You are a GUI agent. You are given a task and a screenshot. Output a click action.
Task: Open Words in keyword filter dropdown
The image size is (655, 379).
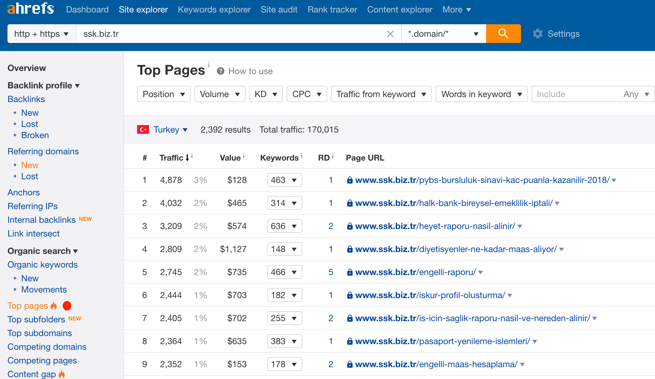point(481,94)
